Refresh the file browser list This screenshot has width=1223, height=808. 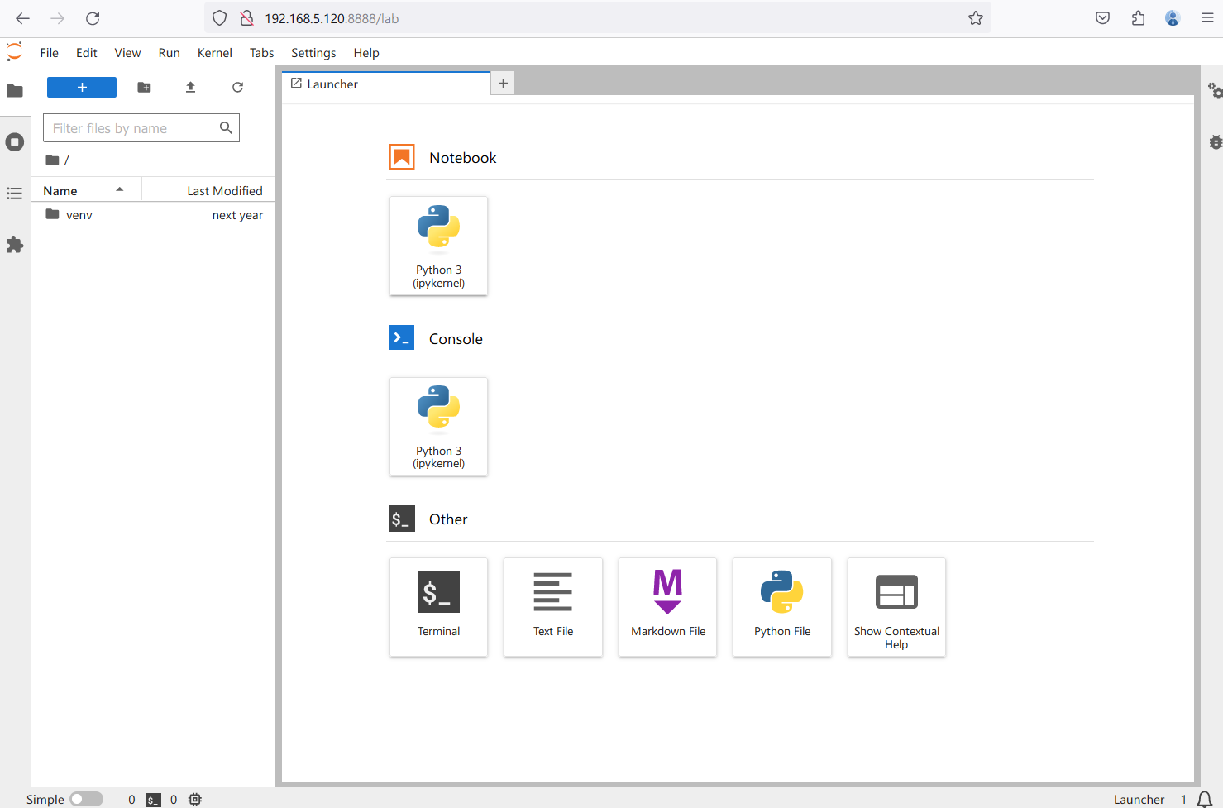237,88
